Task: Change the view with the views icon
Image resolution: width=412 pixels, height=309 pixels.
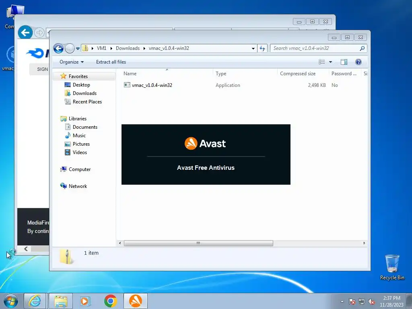Action: click(x=322, y=62)
